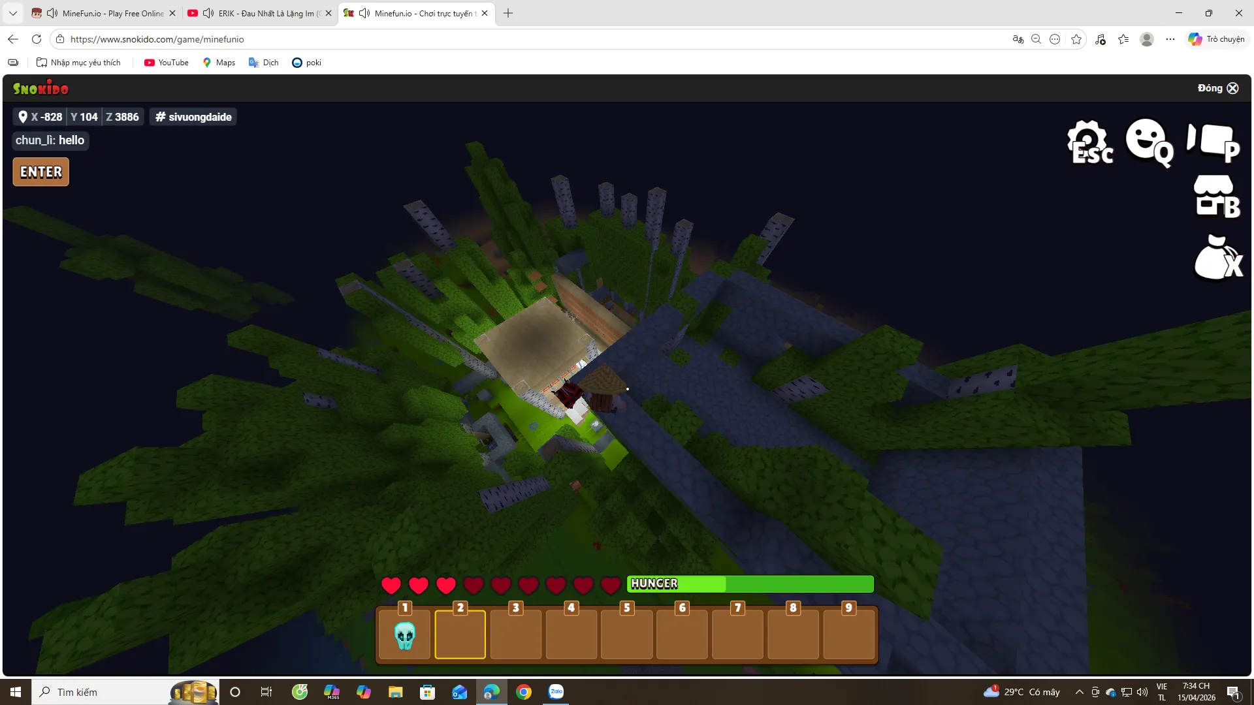Select hotbar slot 5
The height and width of the screenshot is (705, 1254).
click(627, 634)
